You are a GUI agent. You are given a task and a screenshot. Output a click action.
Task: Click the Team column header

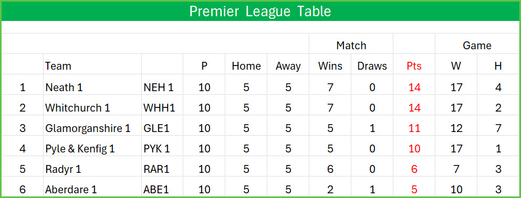[x=92, y=66]
